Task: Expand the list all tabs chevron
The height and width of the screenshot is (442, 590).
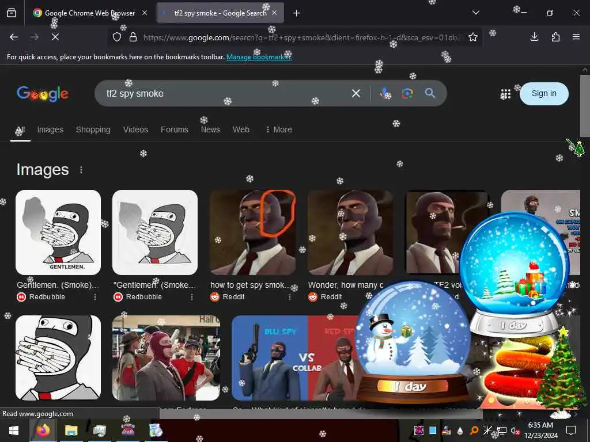Action: click(476, 13)
